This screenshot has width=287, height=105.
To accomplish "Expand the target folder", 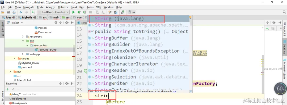I will [14, 58].
